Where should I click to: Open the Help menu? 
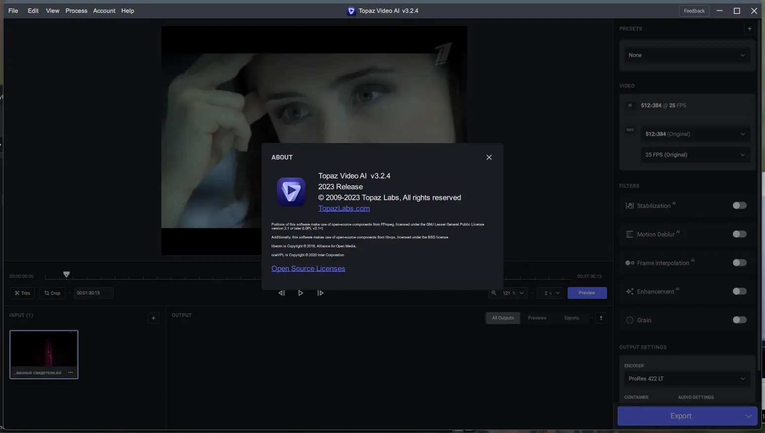[128, 11]
